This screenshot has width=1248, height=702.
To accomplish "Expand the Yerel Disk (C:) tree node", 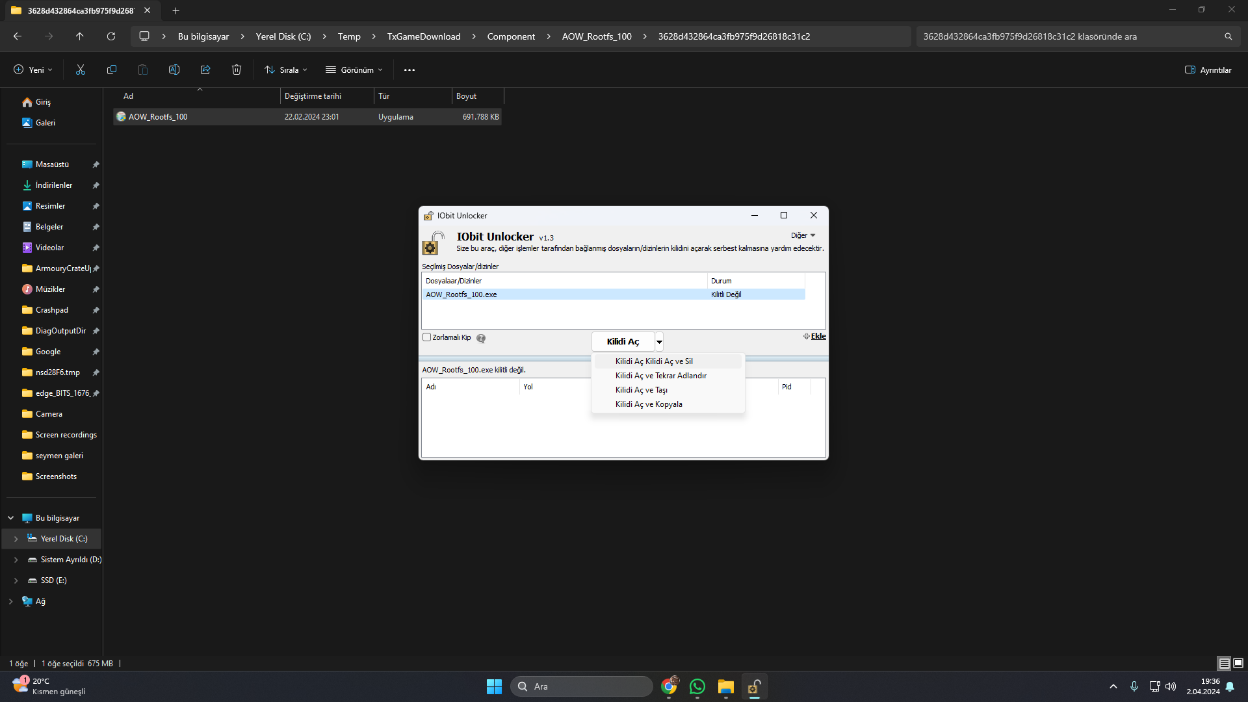I will tap(16, 539).
